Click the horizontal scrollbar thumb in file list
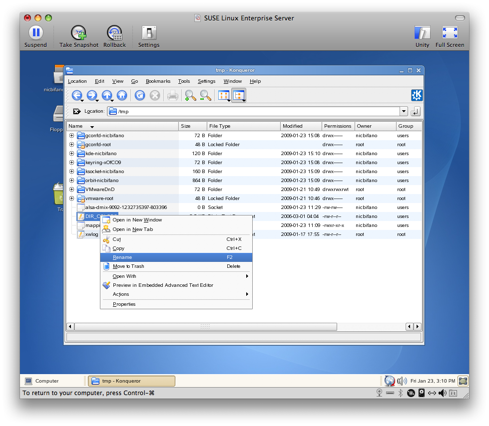Screen dimensions: 489x426 point(205,327)
